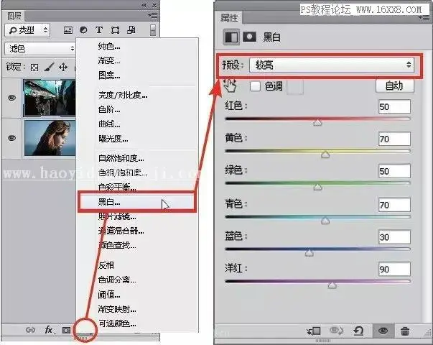Open the layers panel flyout menu

(x=153, y=16)
